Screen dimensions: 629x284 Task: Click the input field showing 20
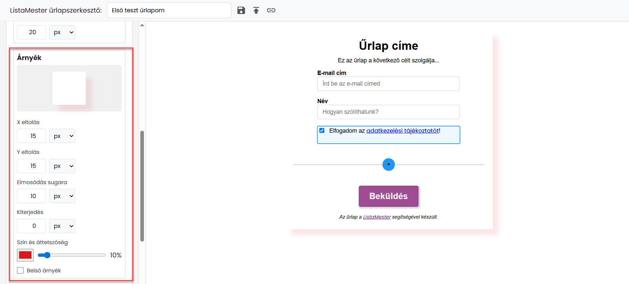31,32
